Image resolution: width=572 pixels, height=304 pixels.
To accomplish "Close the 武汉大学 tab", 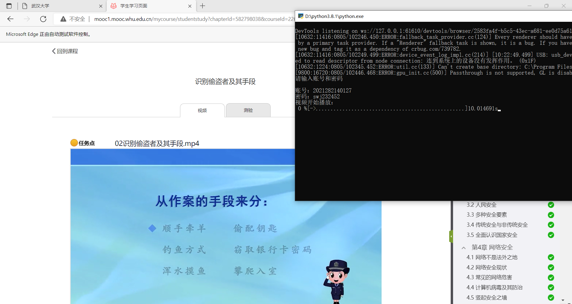I will pos(101,6).
